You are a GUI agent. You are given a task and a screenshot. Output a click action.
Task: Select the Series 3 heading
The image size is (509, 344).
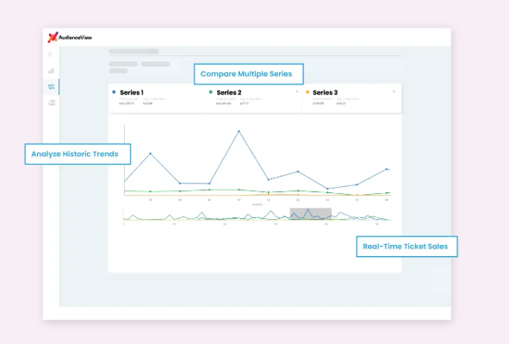[325, 92]
